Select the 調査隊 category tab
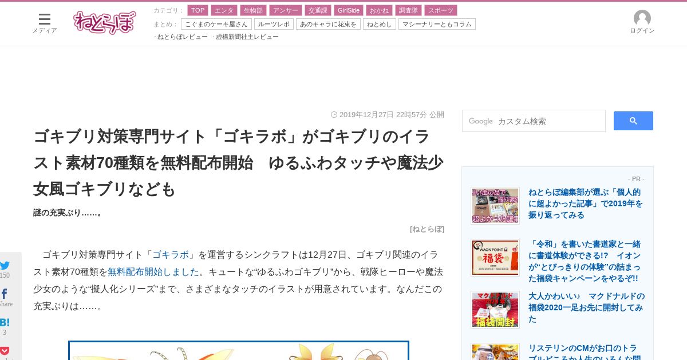Image resolution: width=687 pixels, height=360 pixels. (408, 10)
